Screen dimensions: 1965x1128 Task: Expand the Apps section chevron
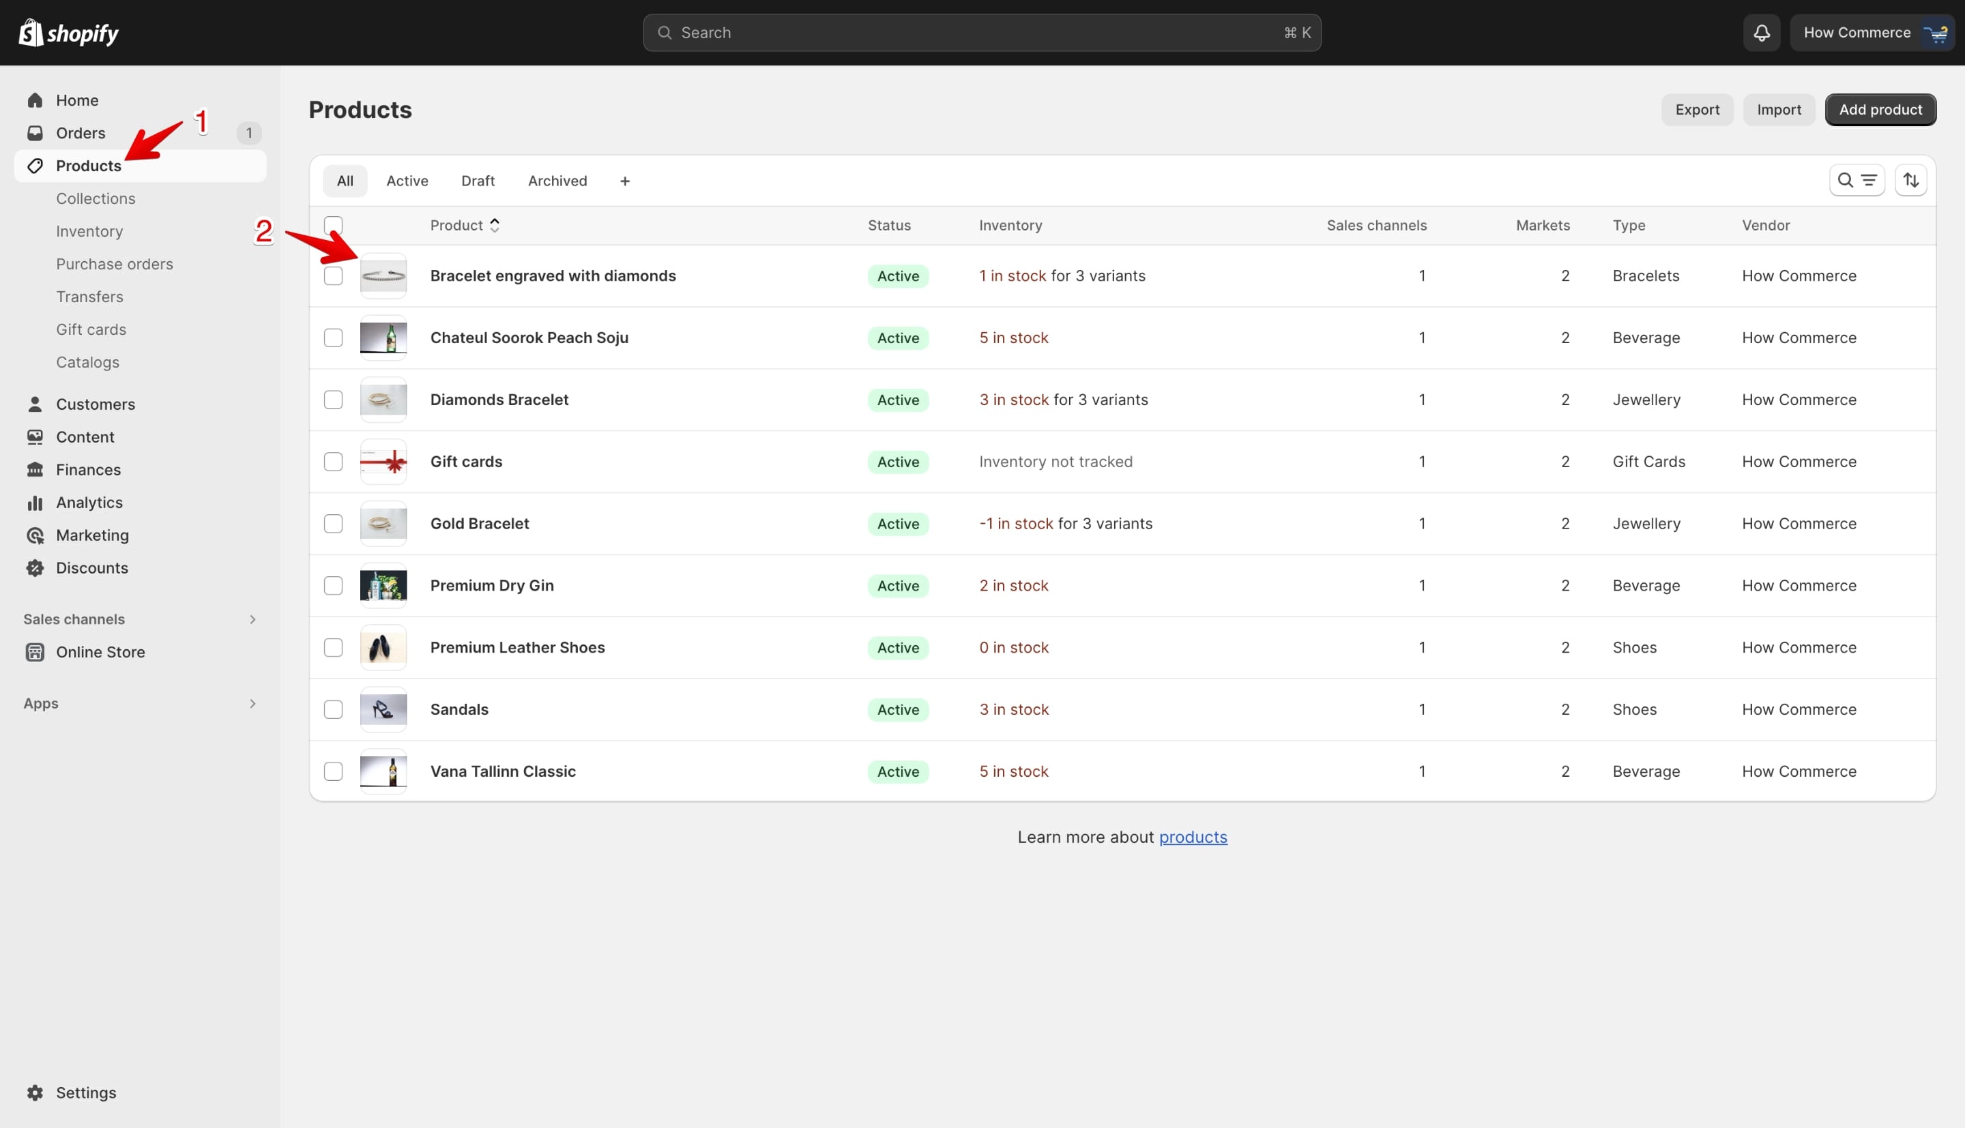252,703
